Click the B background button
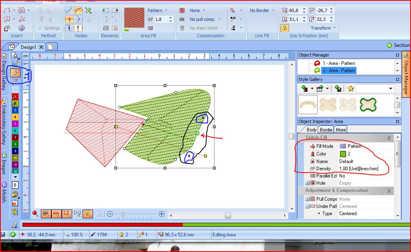This screenshot has height=252, width=411. [15, 185]
